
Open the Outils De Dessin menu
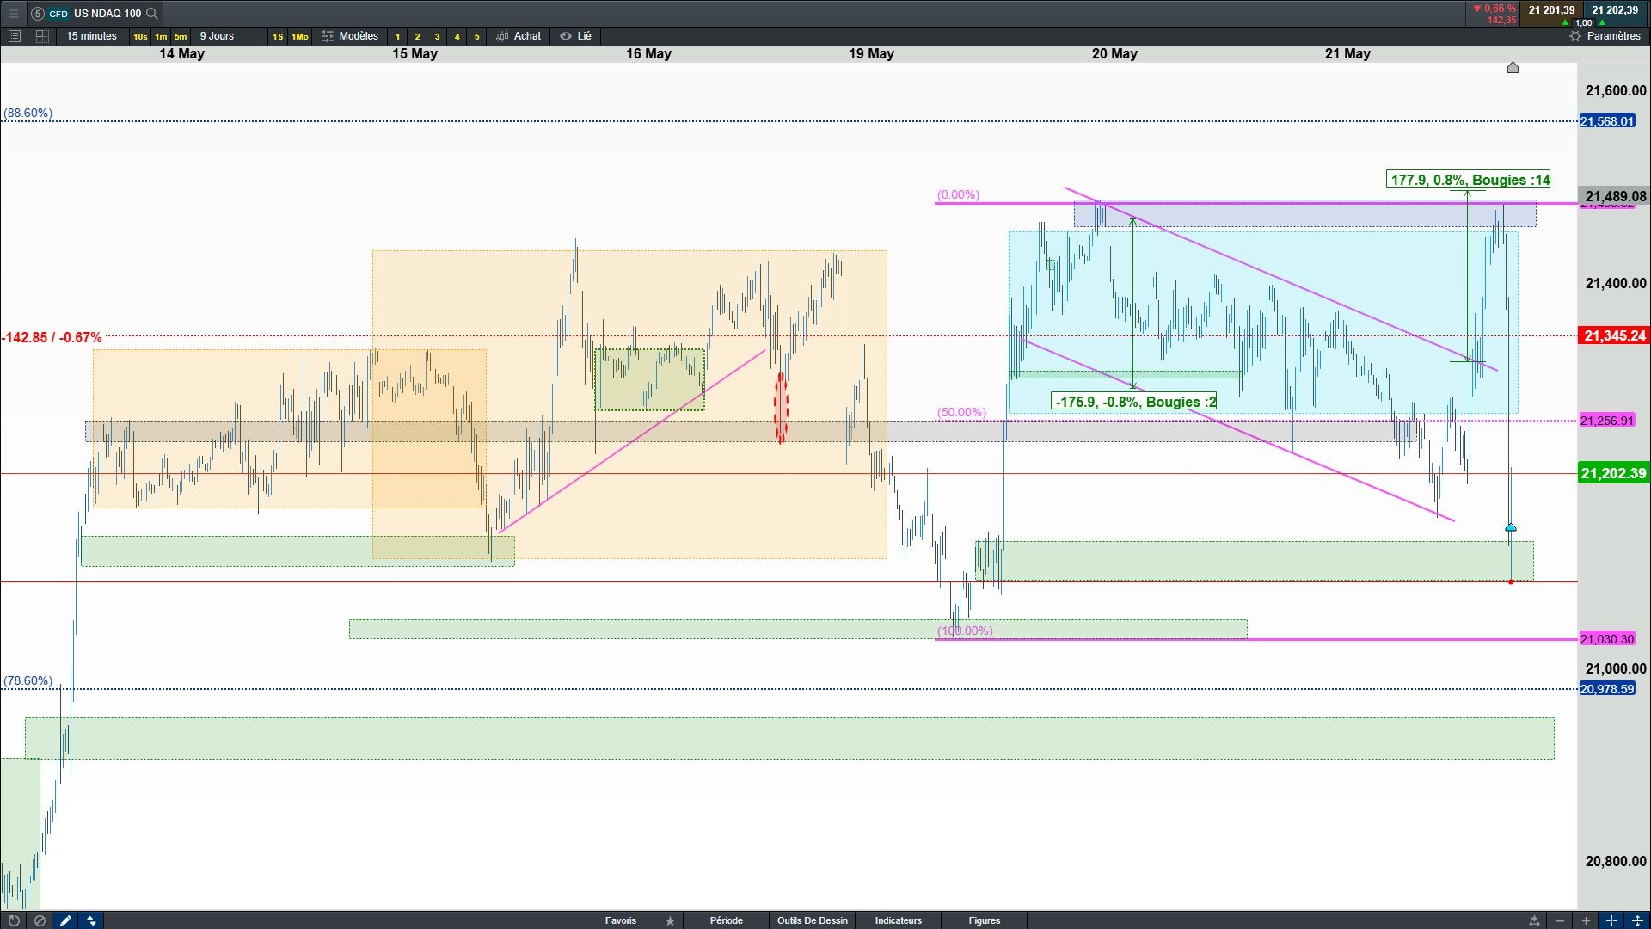point(812,920)
